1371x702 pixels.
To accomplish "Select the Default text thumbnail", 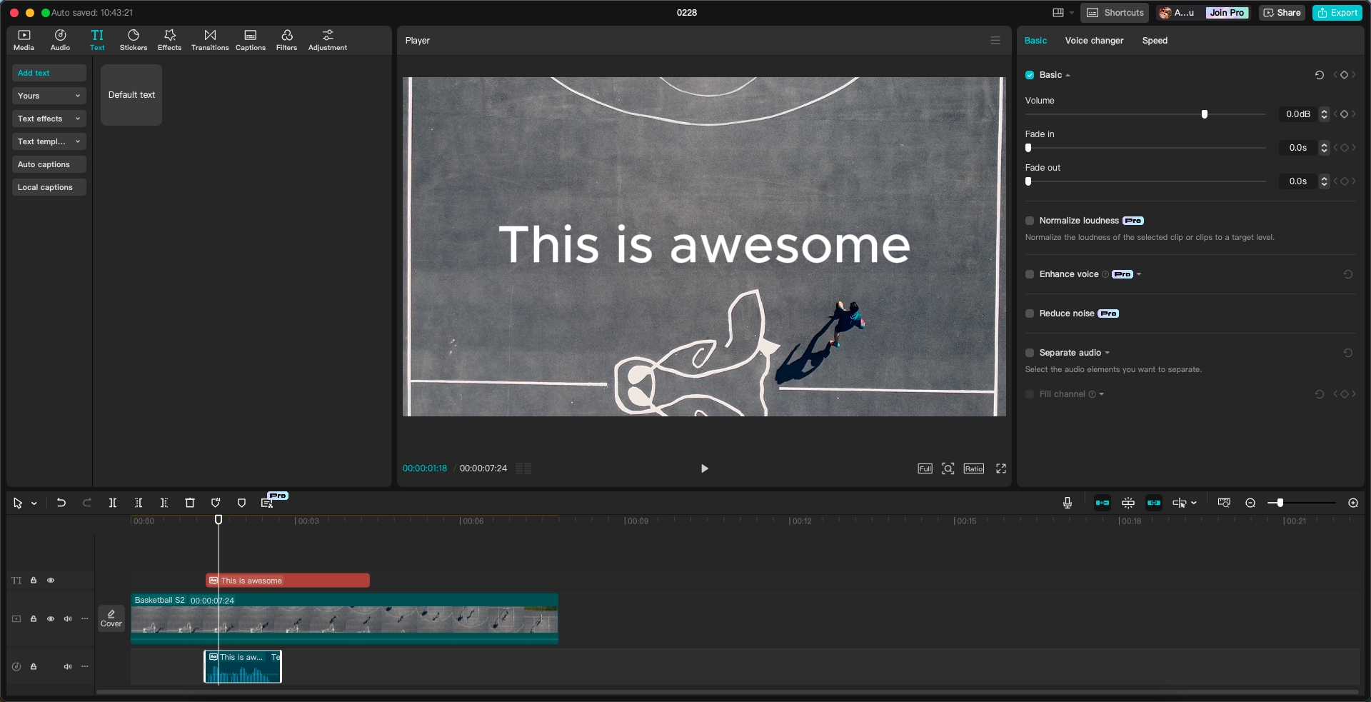I will [131, 95].
